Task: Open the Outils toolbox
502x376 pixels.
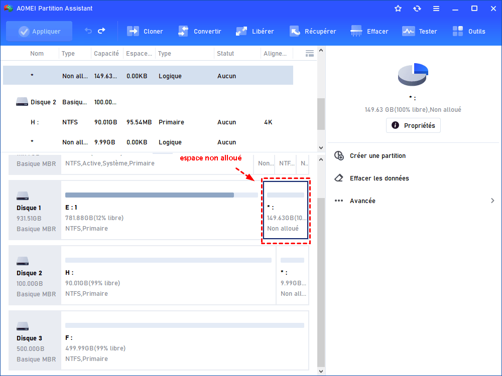Action: point(458,31)
